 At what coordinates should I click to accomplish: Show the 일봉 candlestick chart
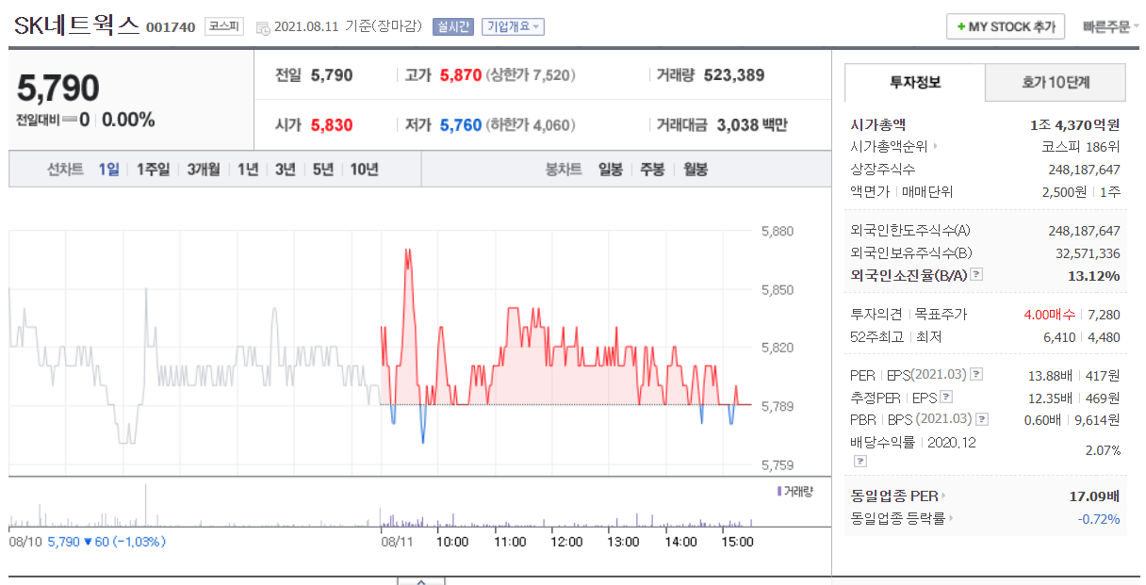click(x=611, y=170)
